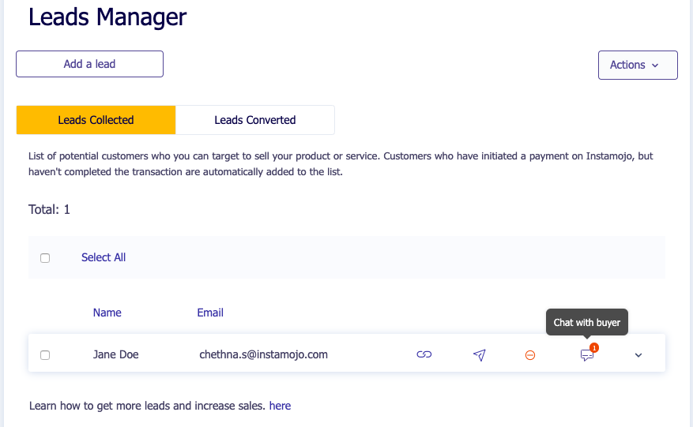The image size is (693, 427).
Task: Open chat with buyer speech bubble icon
Action: point(586,356)
